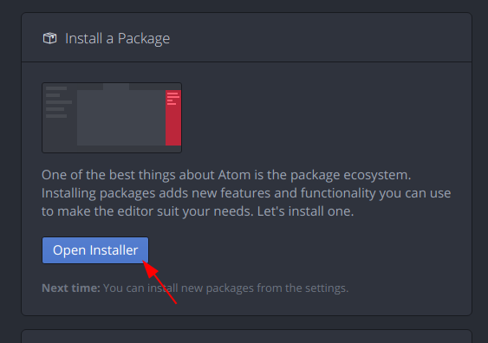Viewport: 488px width, 343px height.
Task: Collapse the Install a Package section header
Action: coord(246,37)
